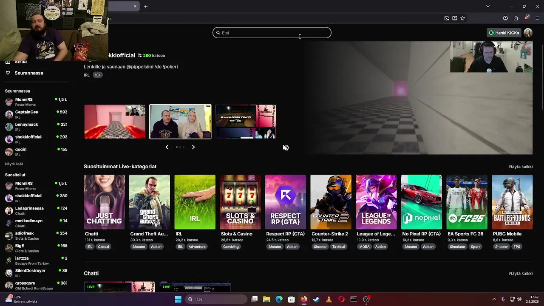544x306 pixels.
Task: Click the MOBA tag under League of Legends
Action: 364,246
